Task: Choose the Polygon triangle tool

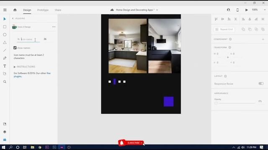Action: tap(5, 42)
